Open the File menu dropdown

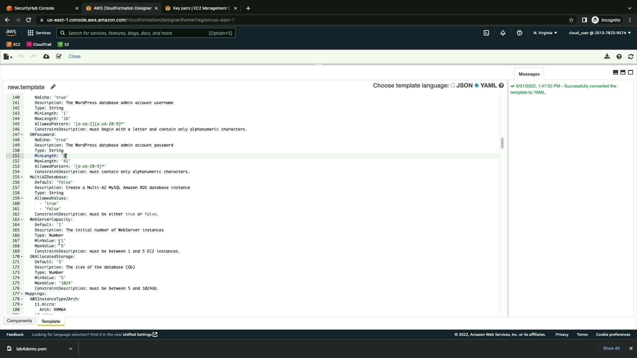click(8, 57)
